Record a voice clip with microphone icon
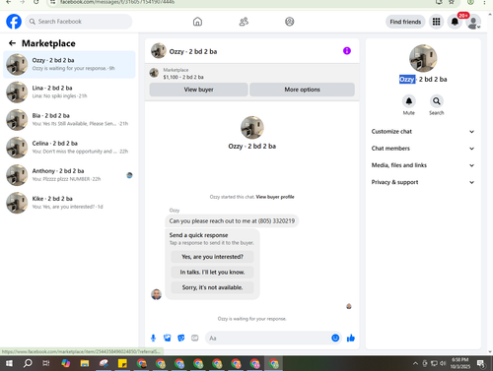 [153, 338]
